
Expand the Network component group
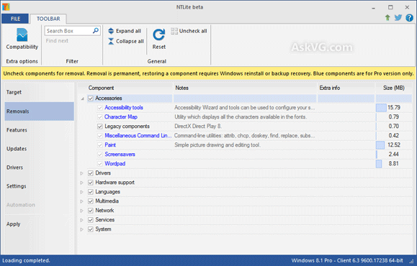tap(82, 211)
